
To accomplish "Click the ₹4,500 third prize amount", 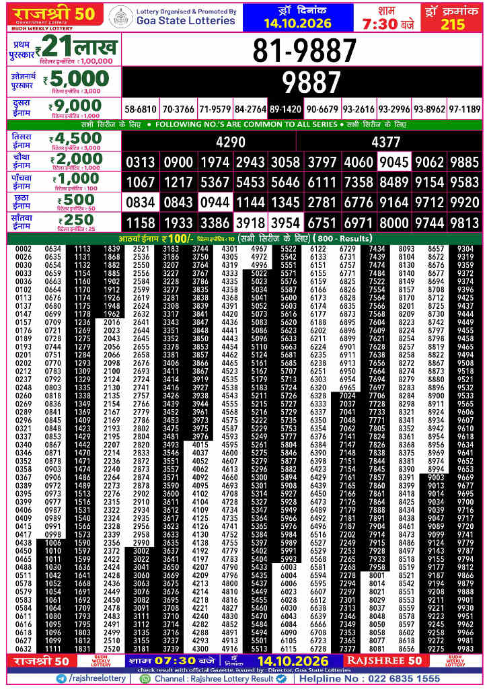I will tap(75, 139).
